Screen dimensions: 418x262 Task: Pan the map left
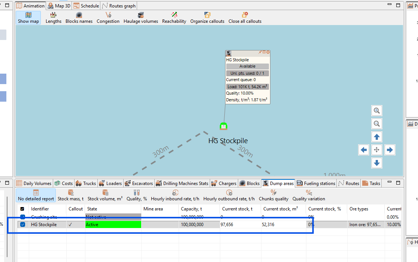364,150
